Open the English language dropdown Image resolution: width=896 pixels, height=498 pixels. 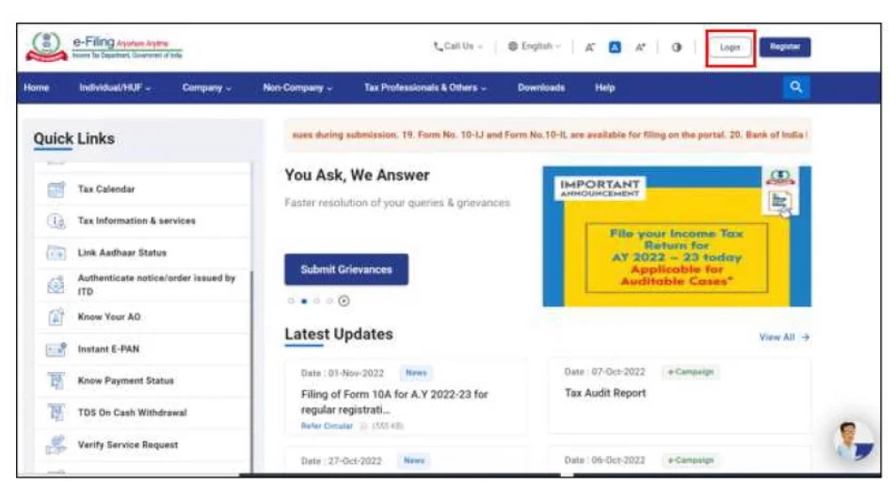click(535, 47)
